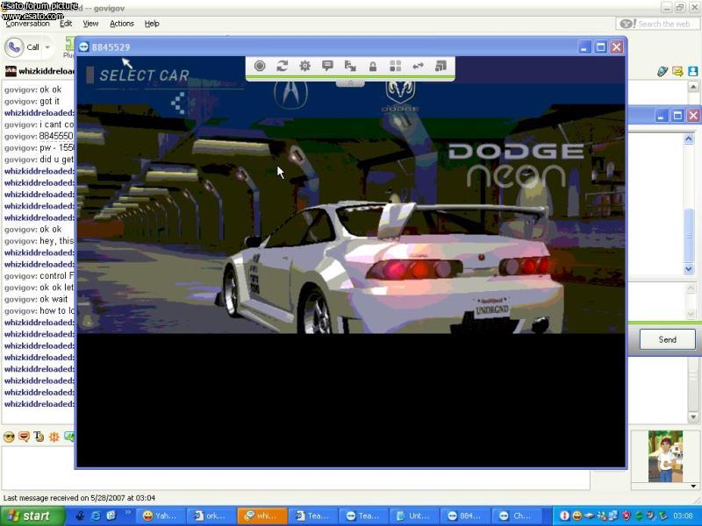The width and height of the screenshot is (702, 526).
Task: Open the View menu
Action: point(90,24)
